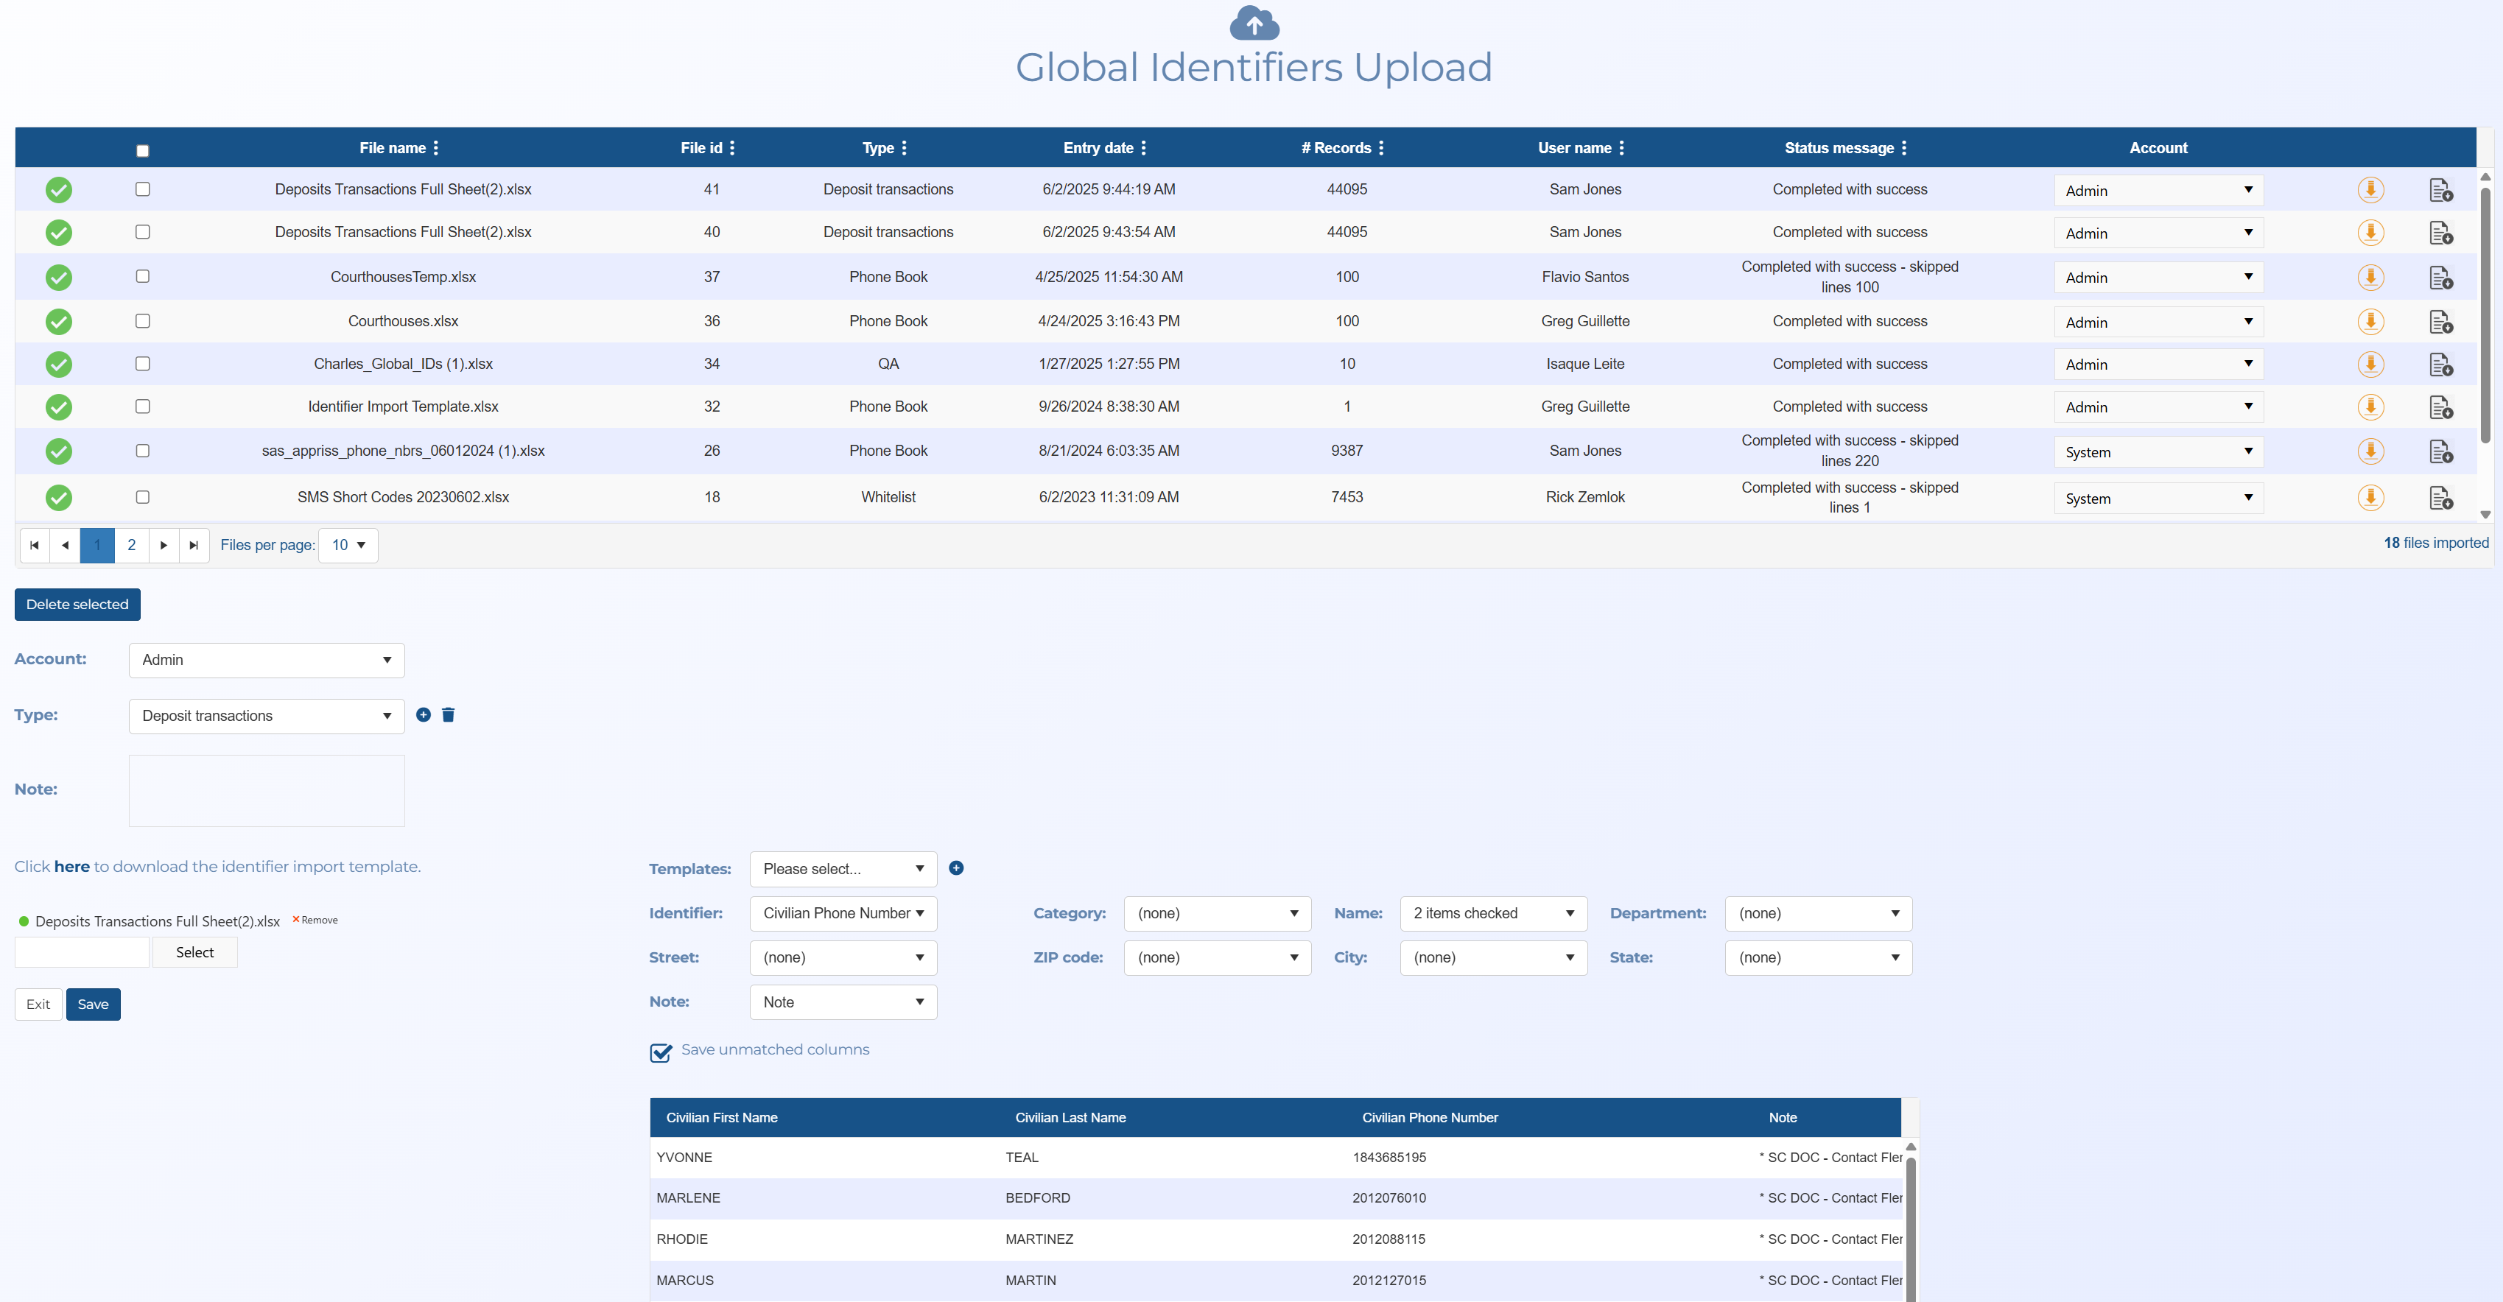The height and width of the screenshot is (1302, 2503).
Task: Click the cloud upload icon at top
Action: [1254, 24]
